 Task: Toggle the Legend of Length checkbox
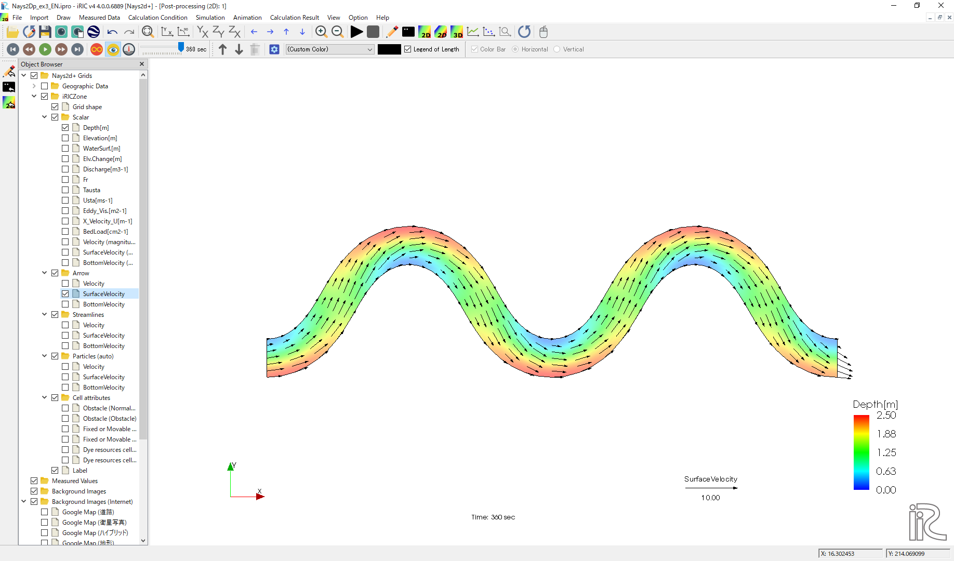(408, 49)
